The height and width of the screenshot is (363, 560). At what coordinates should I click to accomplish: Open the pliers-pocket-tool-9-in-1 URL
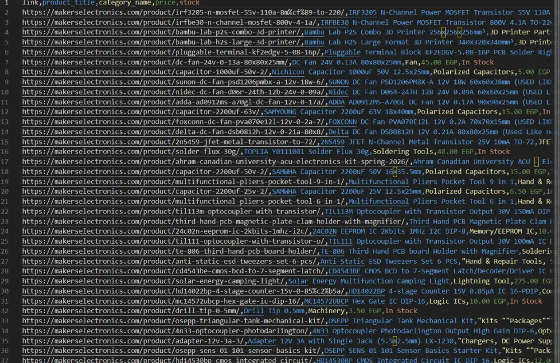[x=185, y=182]
